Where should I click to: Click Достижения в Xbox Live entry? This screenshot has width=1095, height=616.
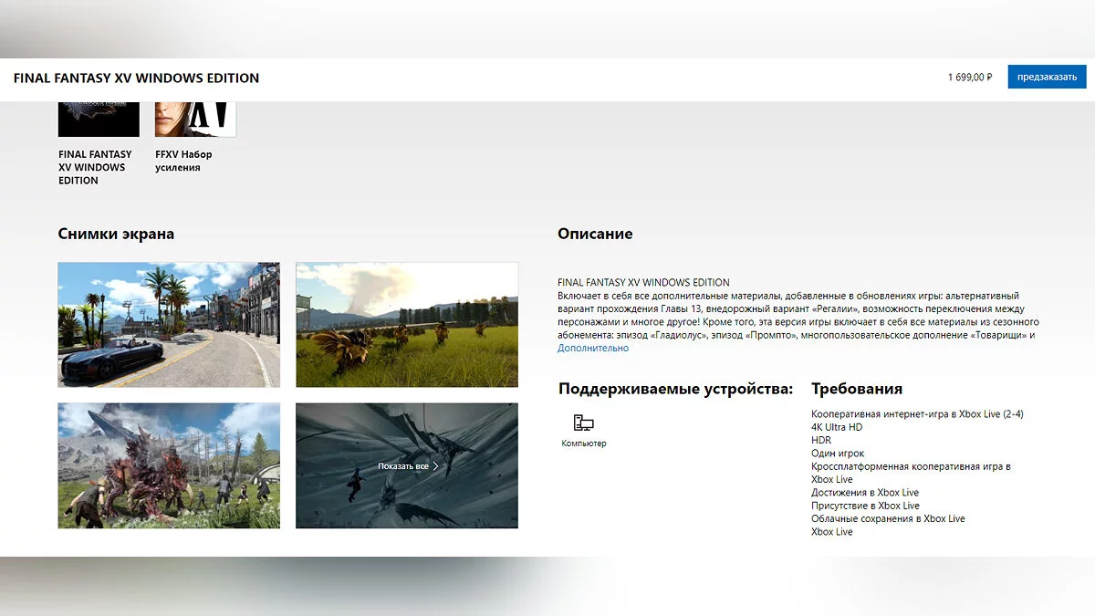coord(865,493)
